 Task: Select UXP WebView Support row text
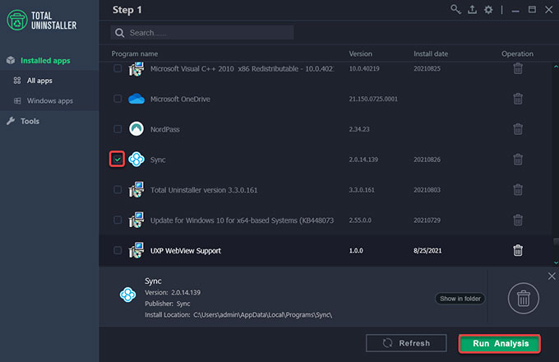pos(186,251)
